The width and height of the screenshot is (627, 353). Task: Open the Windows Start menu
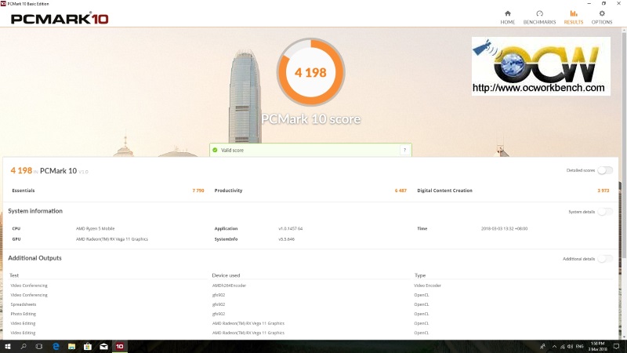tap(7, 347)
